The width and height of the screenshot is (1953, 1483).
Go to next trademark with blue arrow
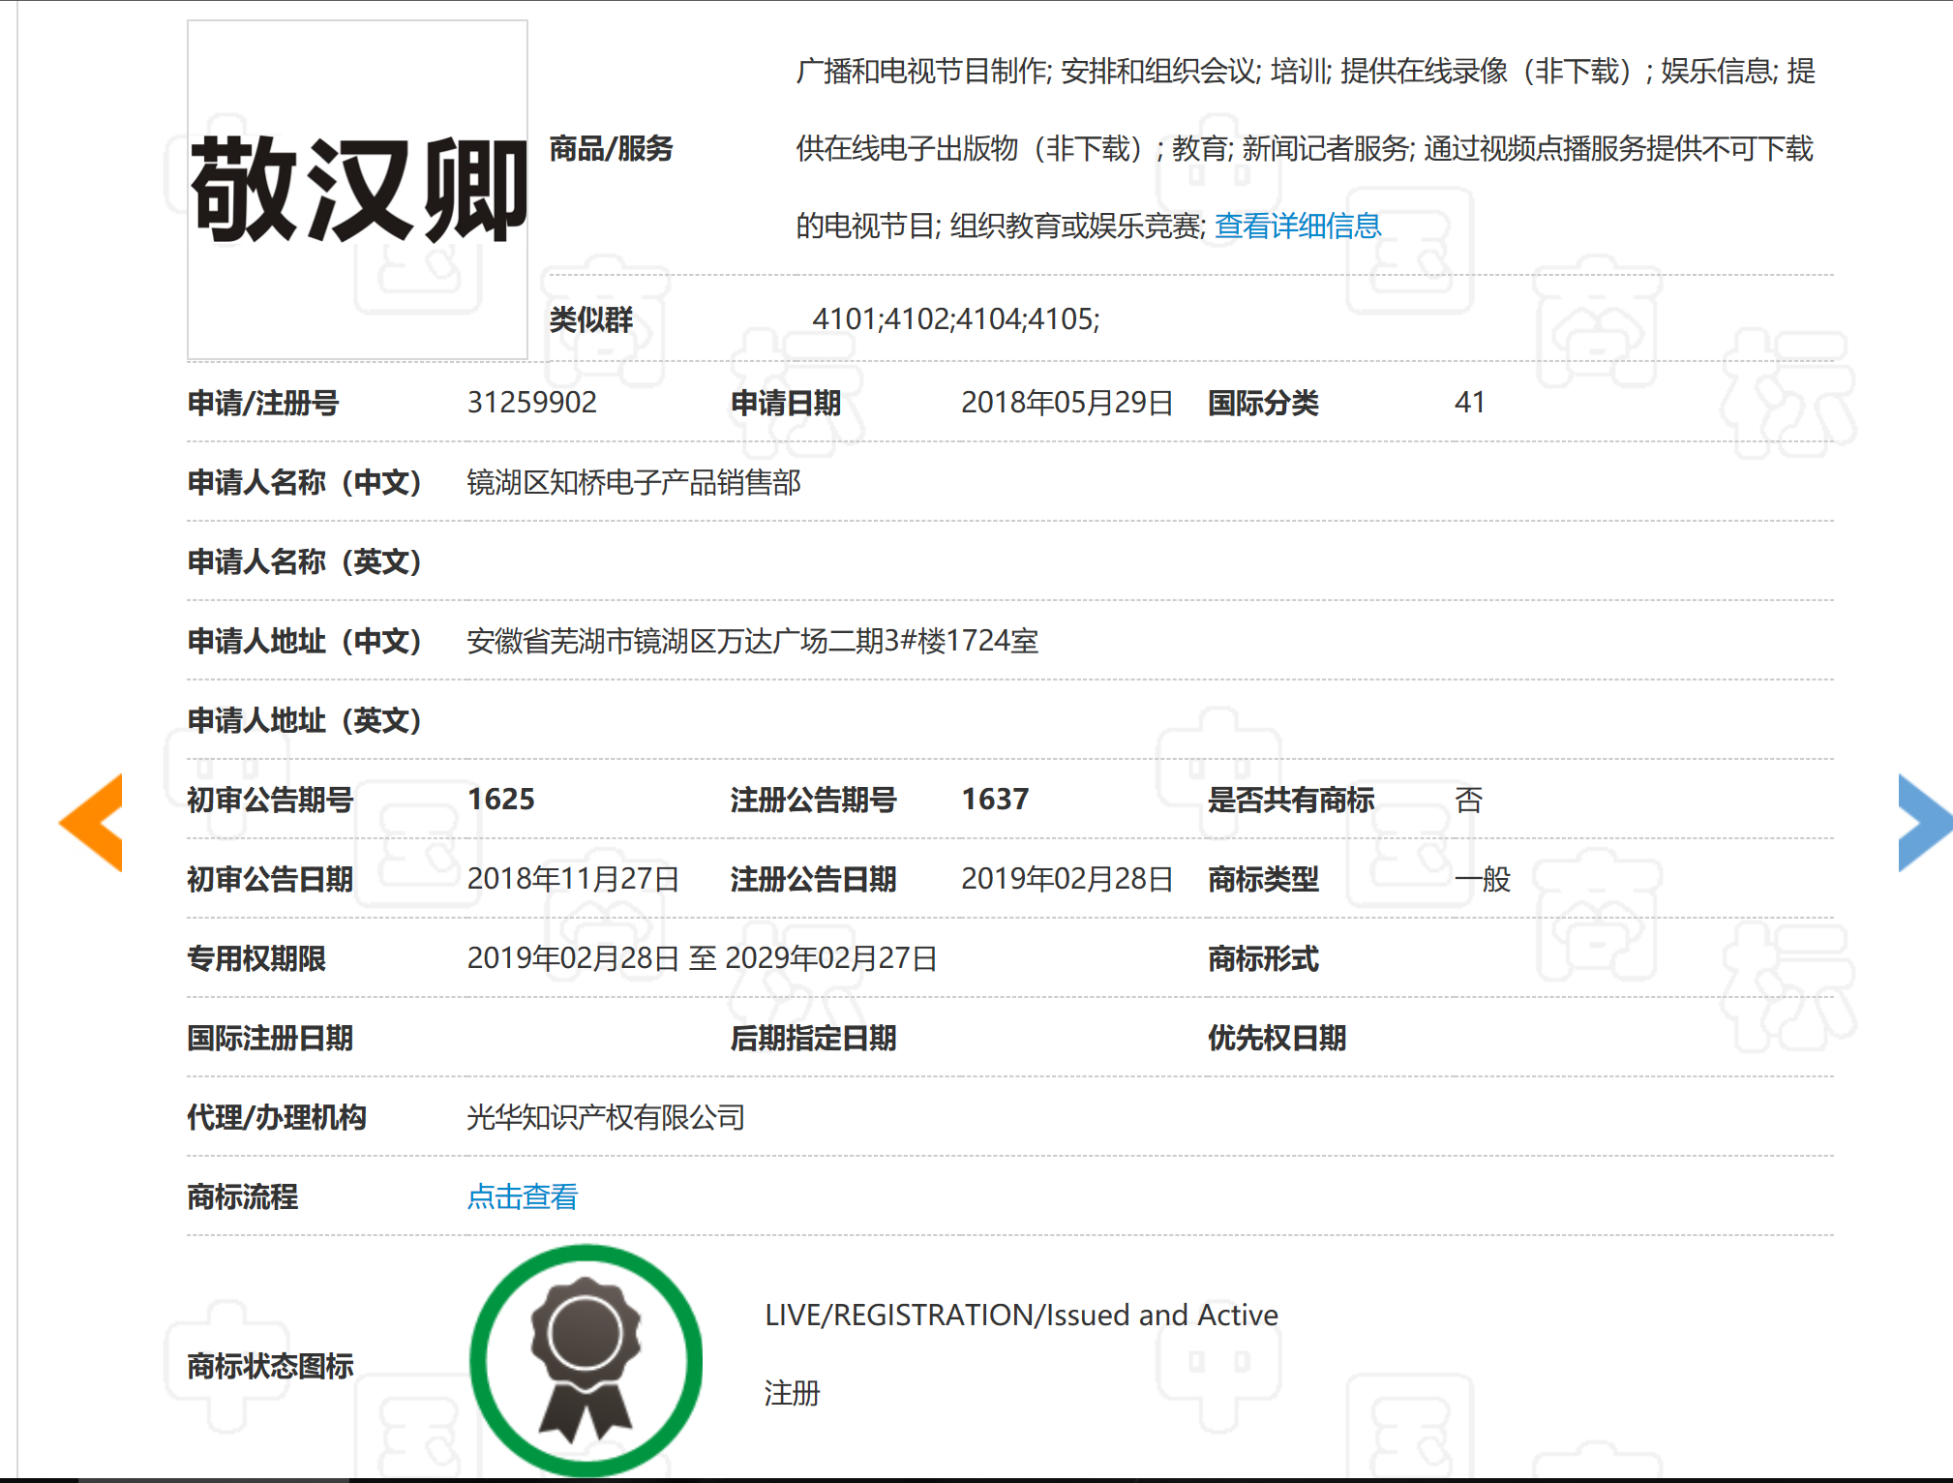tap(1925, 822)
